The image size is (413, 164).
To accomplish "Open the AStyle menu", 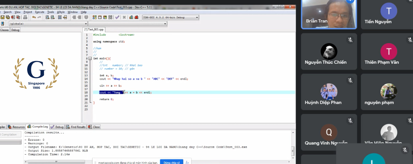I will pos(61,12).
